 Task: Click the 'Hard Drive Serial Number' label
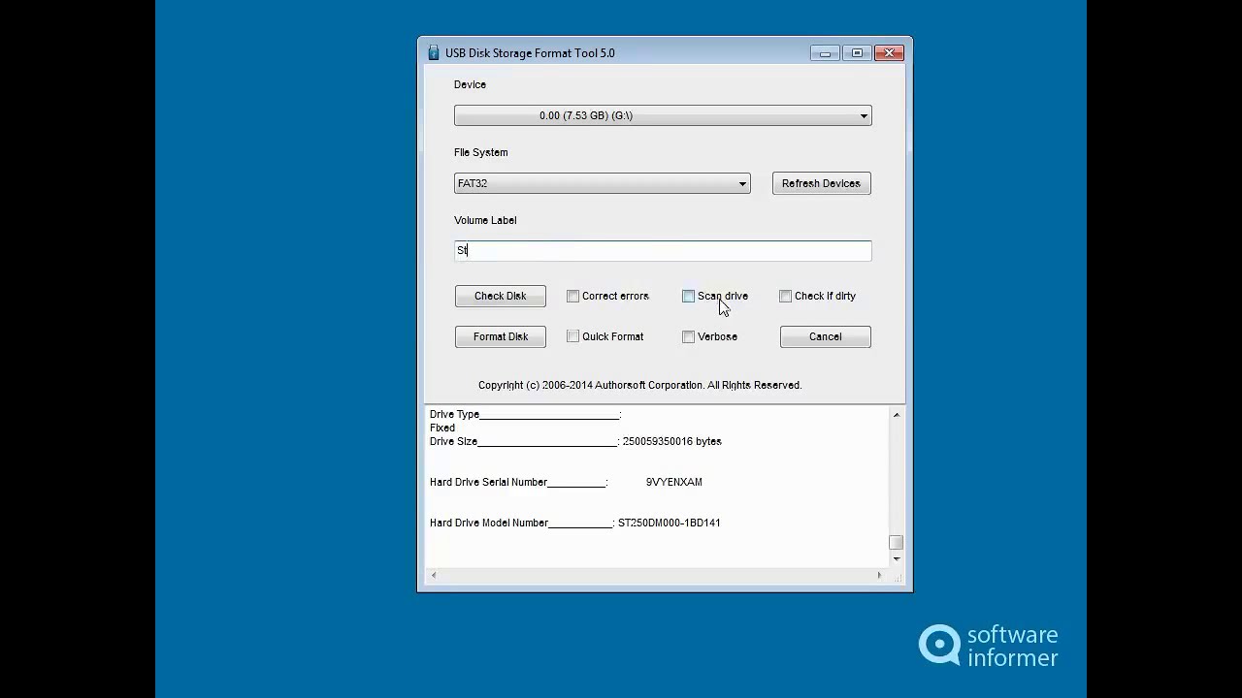coord(488,482)
